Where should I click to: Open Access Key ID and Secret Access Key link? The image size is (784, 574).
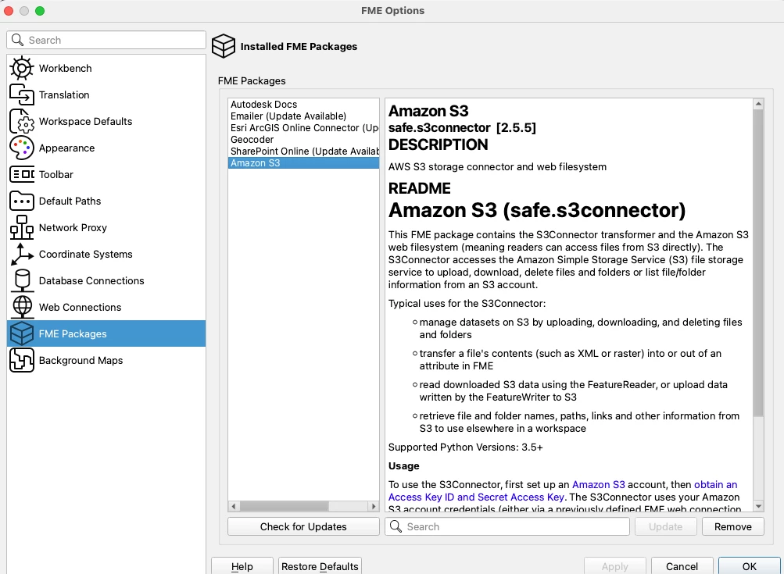(476, 497)
